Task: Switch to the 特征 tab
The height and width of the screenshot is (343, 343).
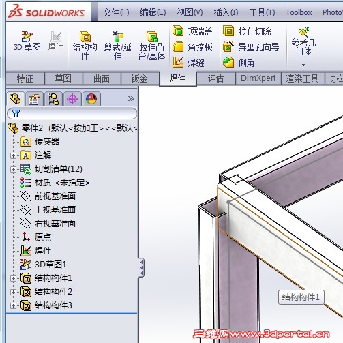Action: (x=25, y=78)
